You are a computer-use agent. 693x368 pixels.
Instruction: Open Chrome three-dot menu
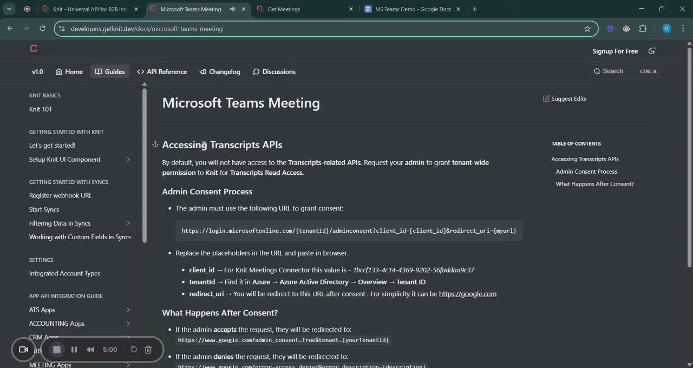pos(683,29)
